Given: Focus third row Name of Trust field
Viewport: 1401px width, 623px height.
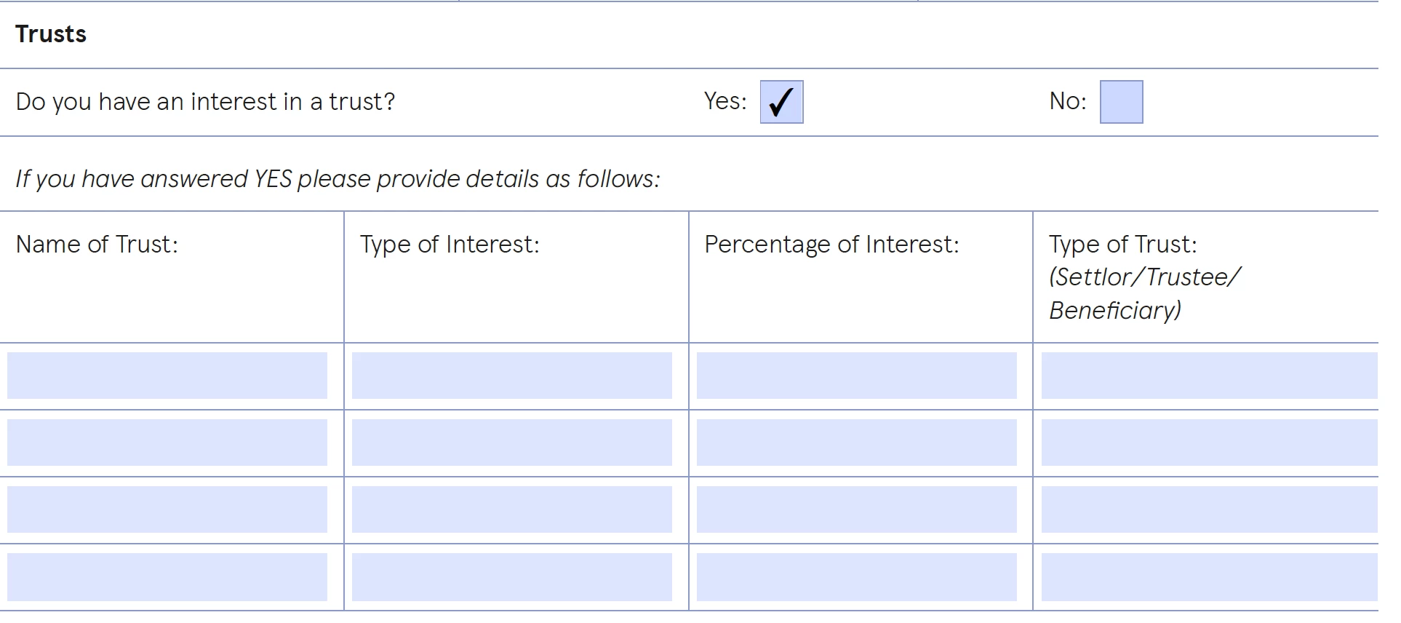Looking at the screenshot, I should 167,509.
